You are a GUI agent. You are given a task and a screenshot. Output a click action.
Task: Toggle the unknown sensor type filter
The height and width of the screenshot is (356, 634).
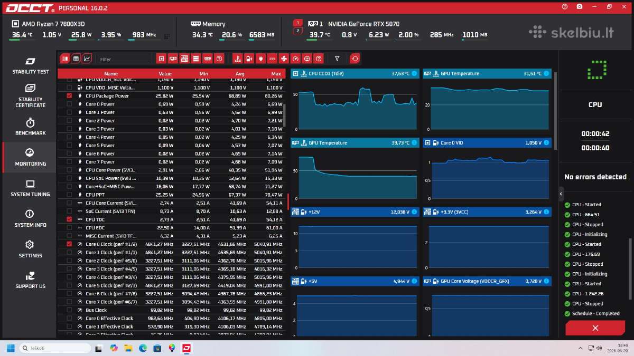319,59
